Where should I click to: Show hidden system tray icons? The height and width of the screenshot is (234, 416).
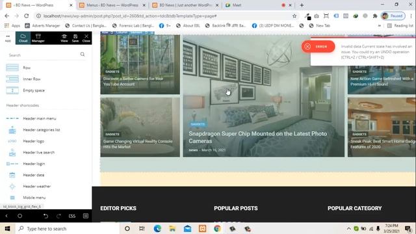coord(348,228)
